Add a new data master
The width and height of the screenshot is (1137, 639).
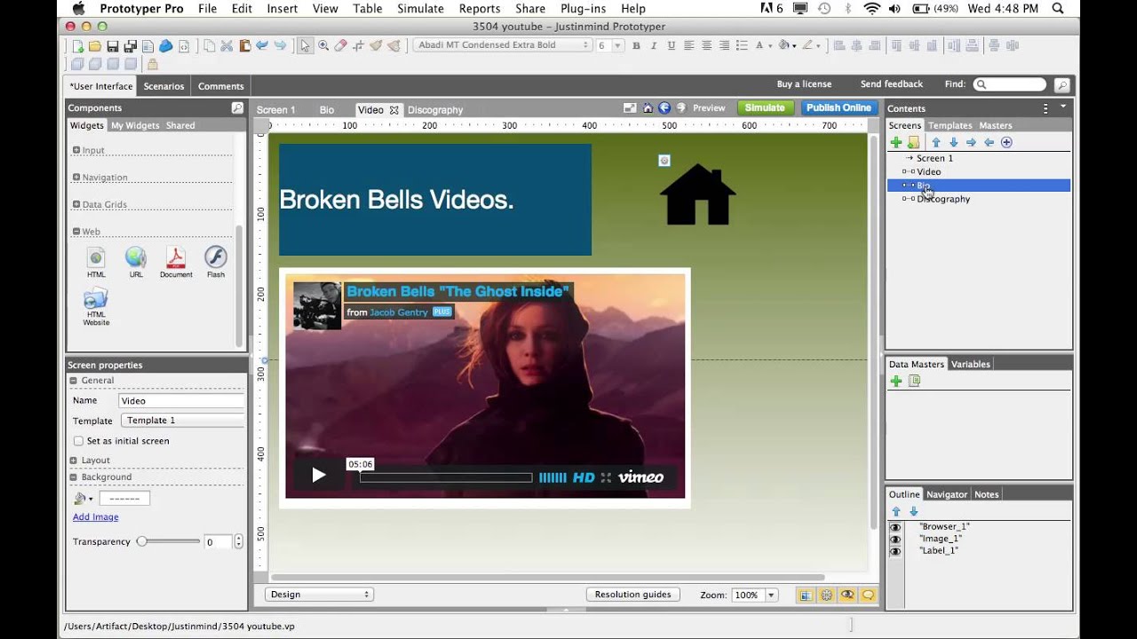(x=896, y=381)
